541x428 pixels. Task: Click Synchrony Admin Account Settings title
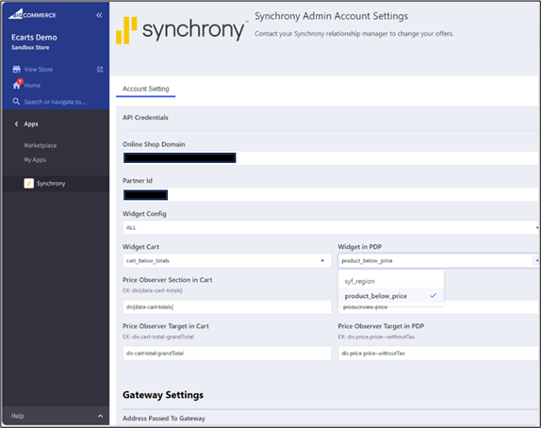pyautogui.click(x=331, y=16)
